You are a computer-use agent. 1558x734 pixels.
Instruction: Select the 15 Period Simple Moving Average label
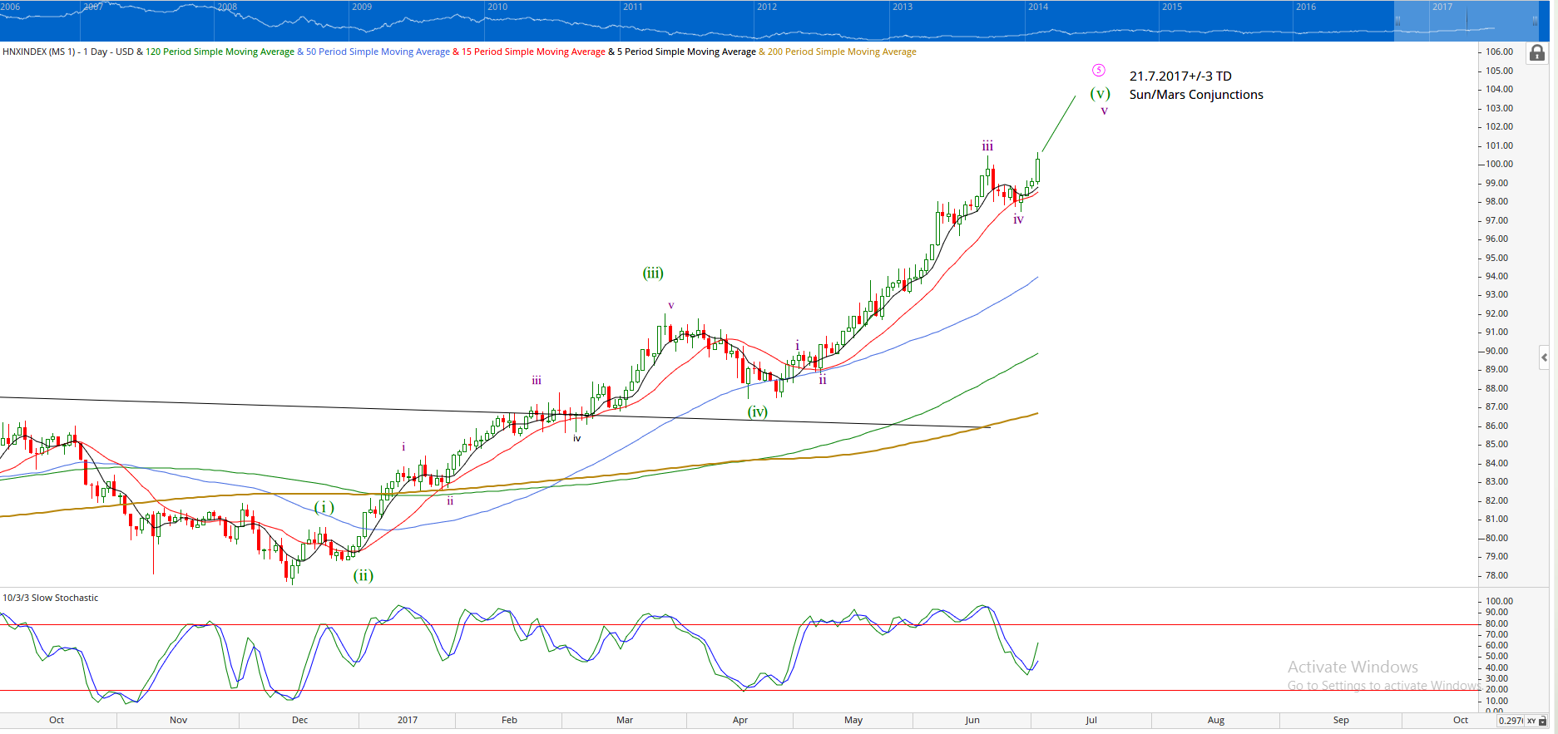[533, 52]
